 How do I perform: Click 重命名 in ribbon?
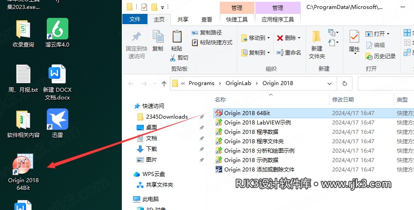[x=289, y=53]
